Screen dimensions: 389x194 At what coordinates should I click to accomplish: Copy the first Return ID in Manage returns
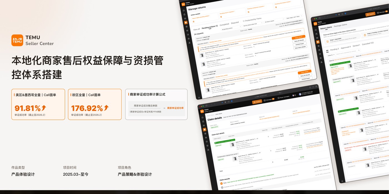pos(302,20)
